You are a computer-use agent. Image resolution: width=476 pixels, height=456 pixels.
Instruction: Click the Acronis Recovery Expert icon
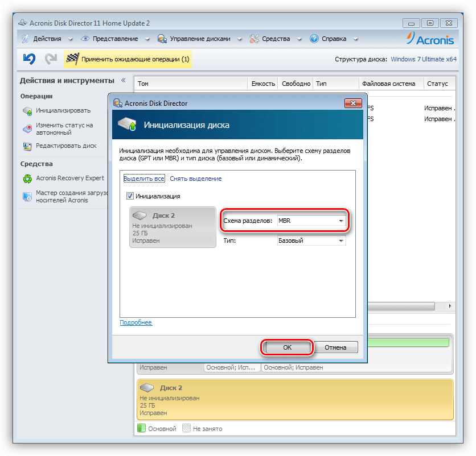point(27,179)
